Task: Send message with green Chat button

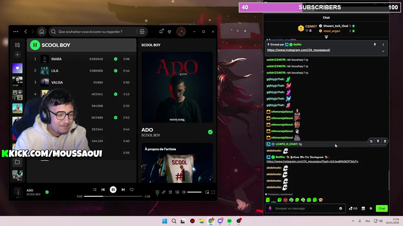Action: click(x=382, y=208)
